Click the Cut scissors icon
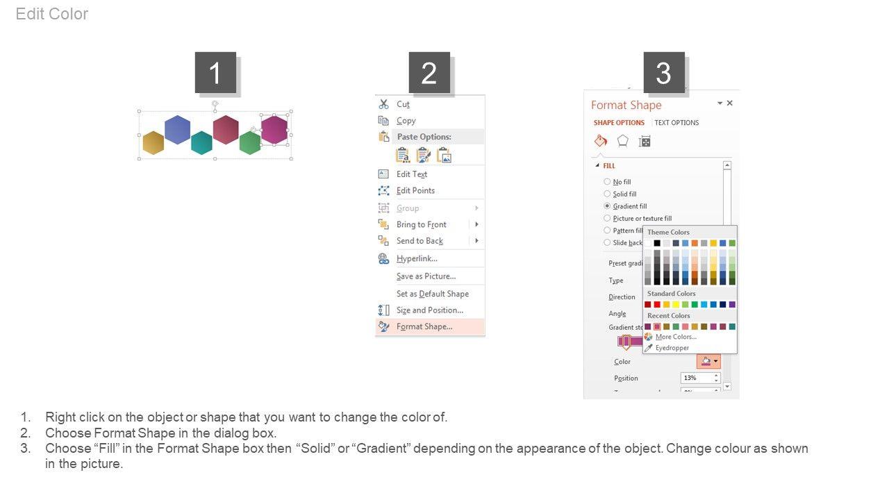Image resolution: width=889 pixels, height=500 pixels. (383, 104)
